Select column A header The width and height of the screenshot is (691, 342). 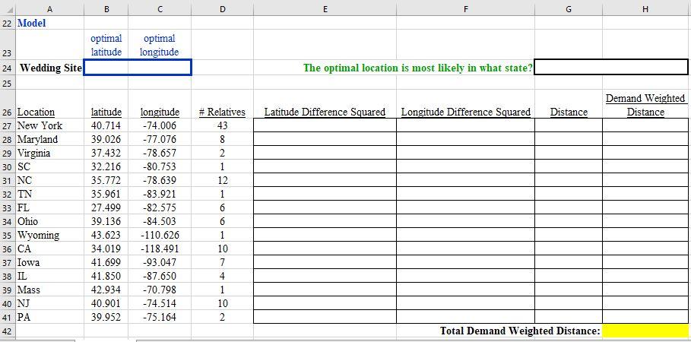50,9
